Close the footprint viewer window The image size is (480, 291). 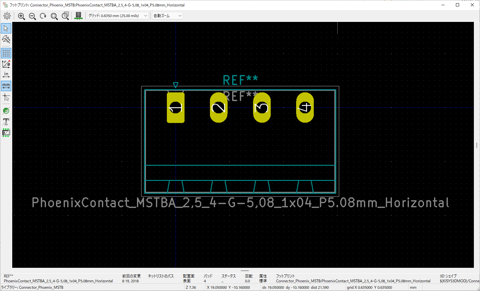click(472, 5)
